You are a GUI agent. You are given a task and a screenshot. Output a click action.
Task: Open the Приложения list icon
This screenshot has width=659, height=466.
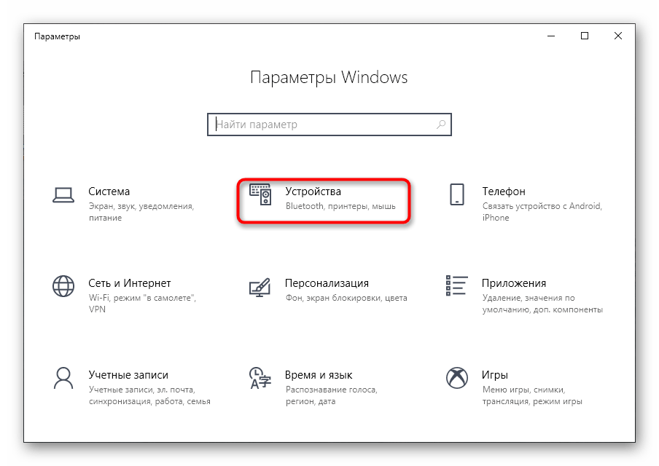[x=457, y=285]
